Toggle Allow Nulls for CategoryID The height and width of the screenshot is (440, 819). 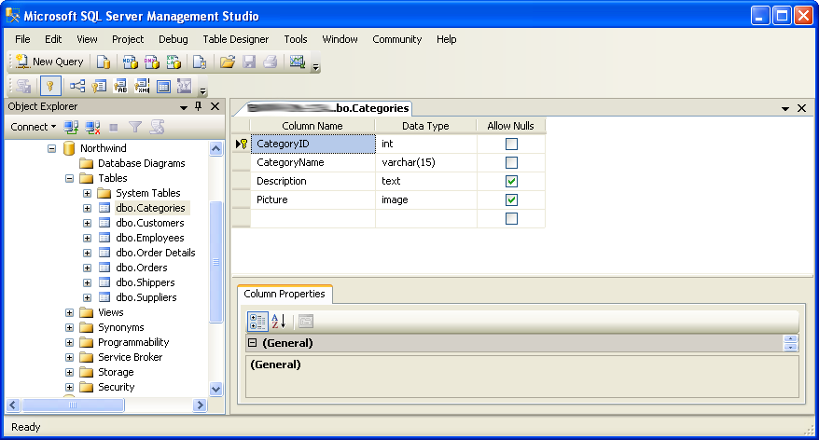511,144
